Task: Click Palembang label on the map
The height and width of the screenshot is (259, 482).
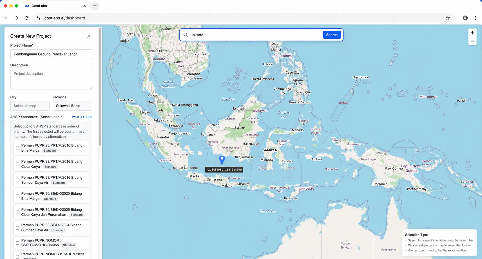Action: [180, 154]
